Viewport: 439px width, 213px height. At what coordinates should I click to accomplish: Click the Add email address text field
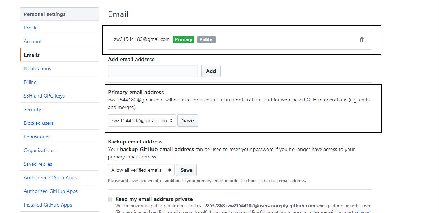tap(153, 71)
